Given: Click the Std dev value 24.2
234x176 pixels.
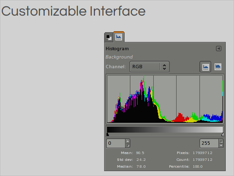Looking at the screenshot, I should [x=141, y=159].
